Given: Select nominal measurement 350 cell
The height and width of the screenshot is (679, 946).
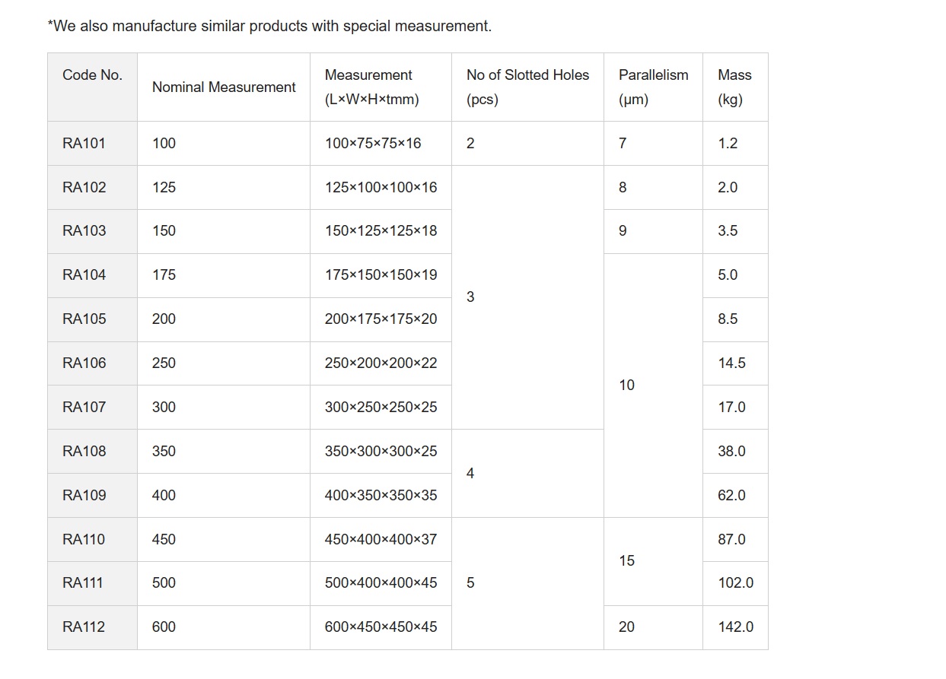Looking at the screenshot, I should pos(224,452).
